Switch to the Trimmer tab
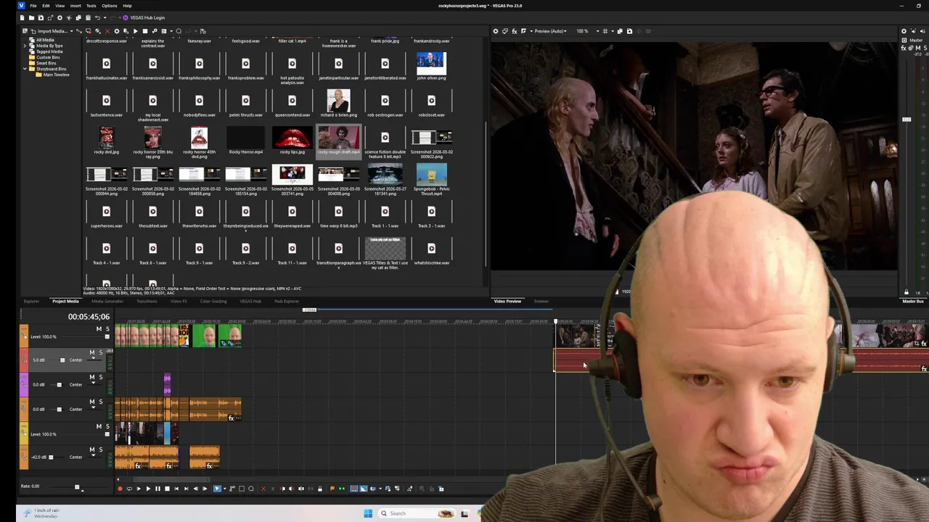This screenshot has width=929, height=522. coord(541,301)
